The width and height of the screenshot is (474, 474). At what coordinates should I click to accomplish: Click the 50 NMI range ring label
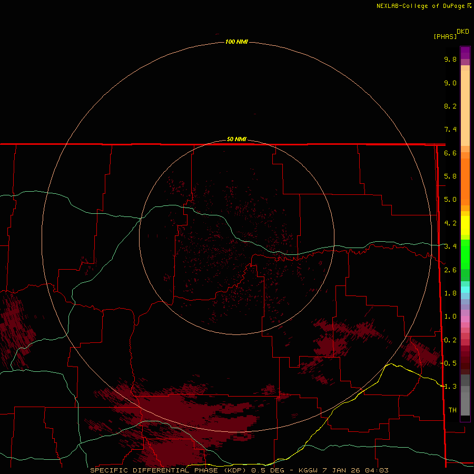pos(236,139)
